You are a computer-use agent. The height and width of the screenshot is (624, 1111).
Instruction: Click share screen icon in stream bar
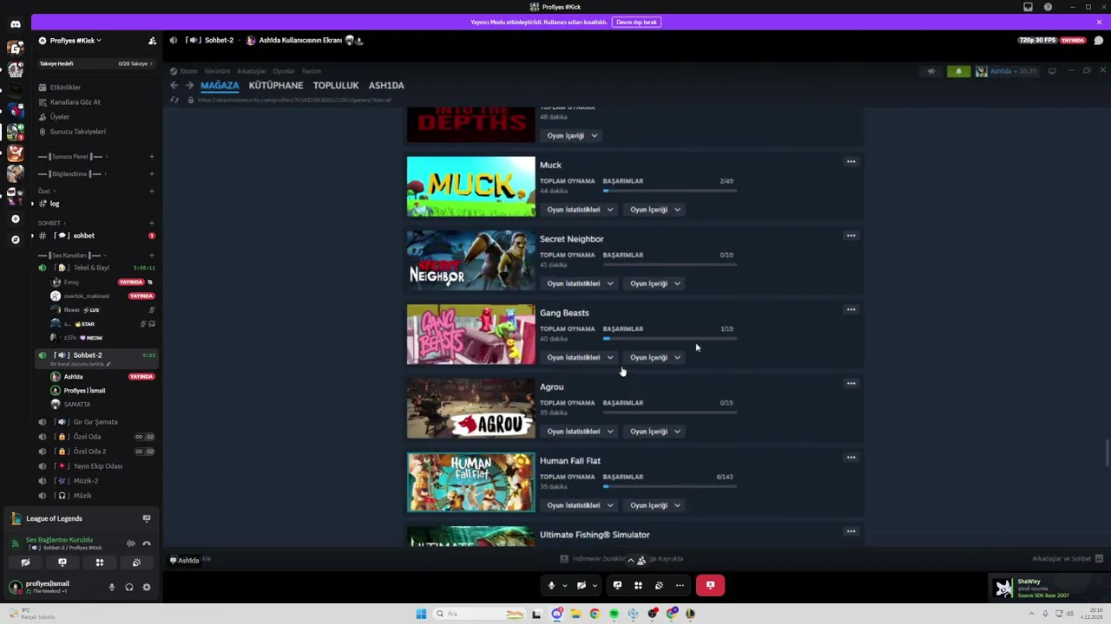(x=617, y=586)
